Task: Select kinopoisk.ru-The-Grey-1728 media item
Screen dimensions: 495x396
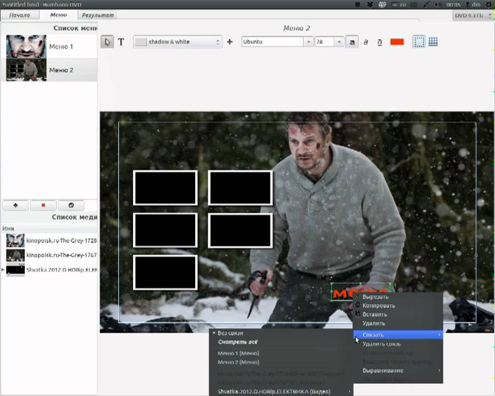Action: click(52, 241)
